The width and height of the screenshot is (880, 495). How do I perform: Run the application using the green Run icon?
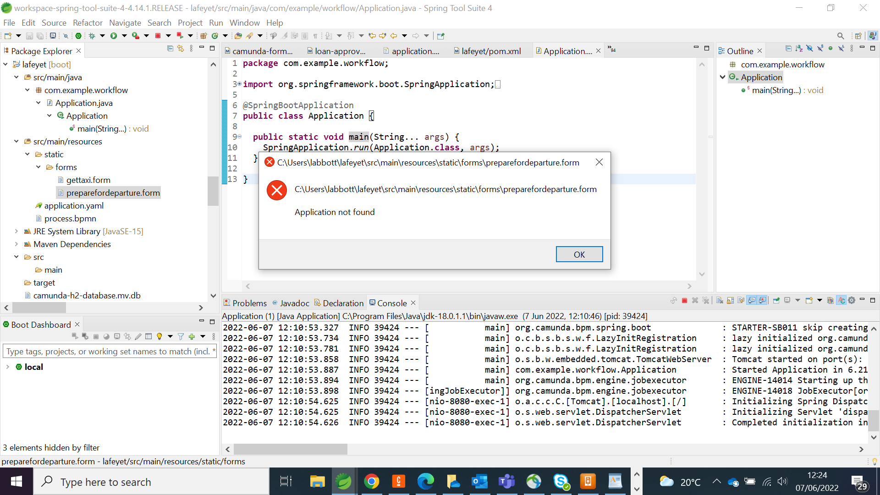click(115, 36)
